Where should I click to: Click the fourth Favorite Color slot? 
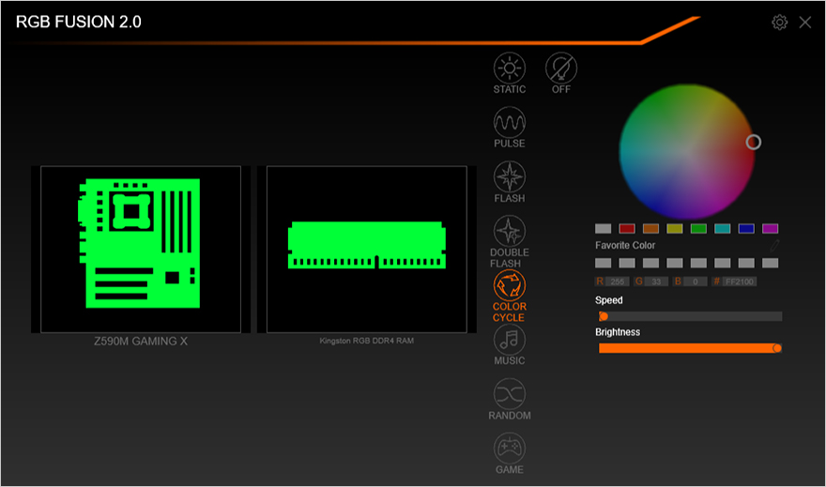click(675, 263)
